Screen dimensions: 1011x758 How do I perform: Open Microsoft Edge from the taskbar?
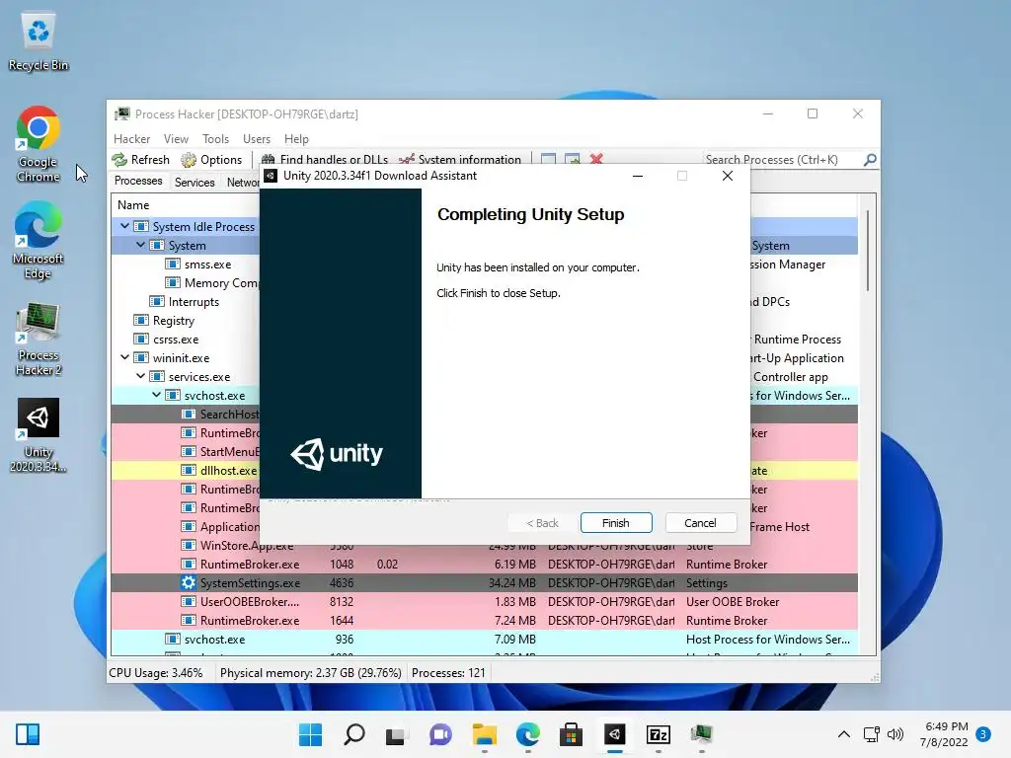coord(528,734)
